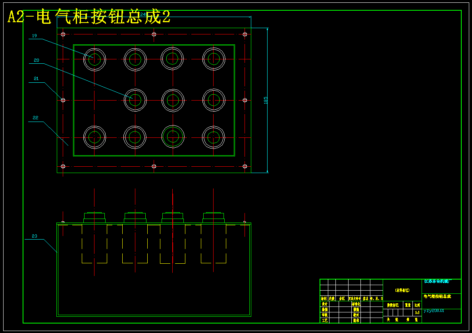Viewport: 472px width, 333px height.
Task: Click the 比例 header cell
Action: click(x=417, y=305)
